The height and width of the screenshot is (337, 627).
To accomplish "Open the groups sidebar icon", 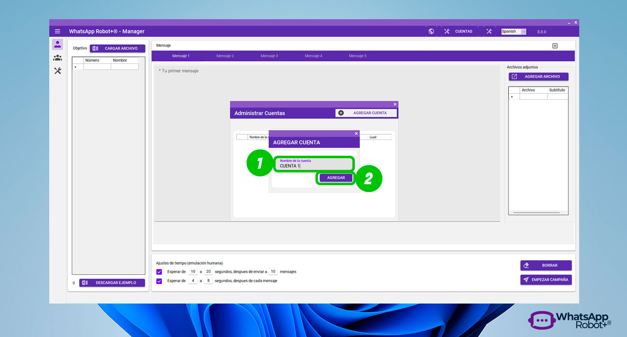I will (x=58, y=57).
